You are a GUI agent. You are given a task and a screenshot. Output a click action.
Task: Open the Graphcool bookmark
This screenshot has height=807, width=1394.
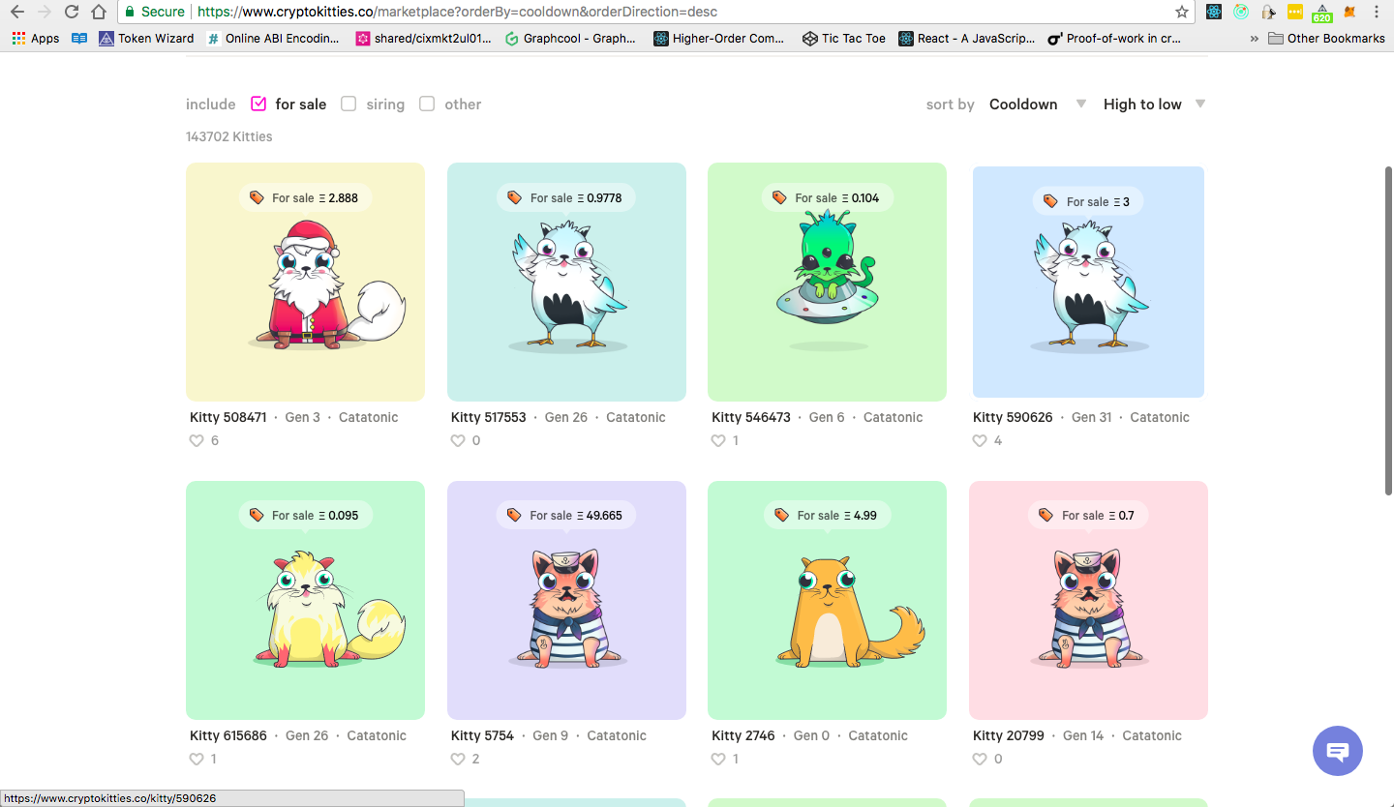(x=571, y=39)
